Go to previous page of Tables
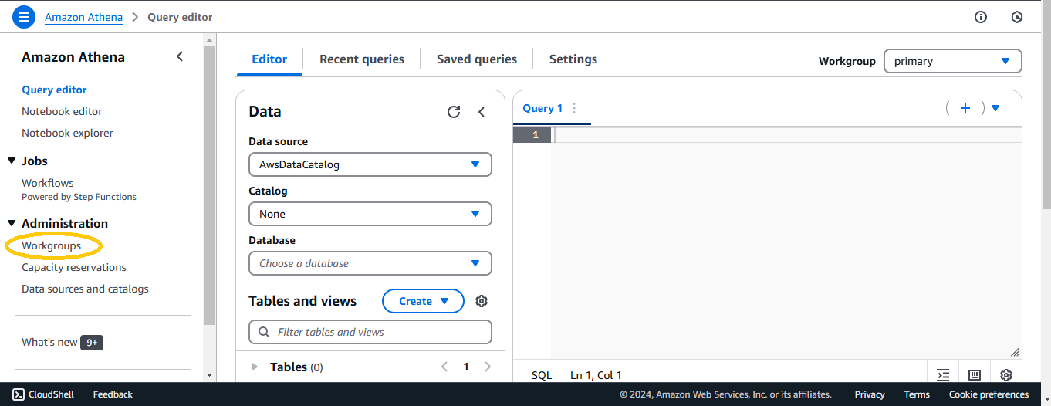 [444, 367]
